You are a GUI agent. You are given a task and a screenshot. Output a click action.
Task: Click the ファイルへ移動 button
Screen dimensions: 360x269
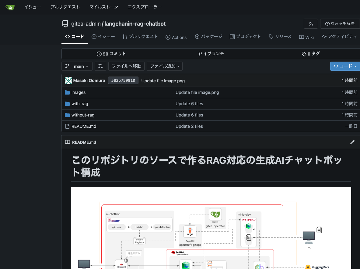(126, 66)
